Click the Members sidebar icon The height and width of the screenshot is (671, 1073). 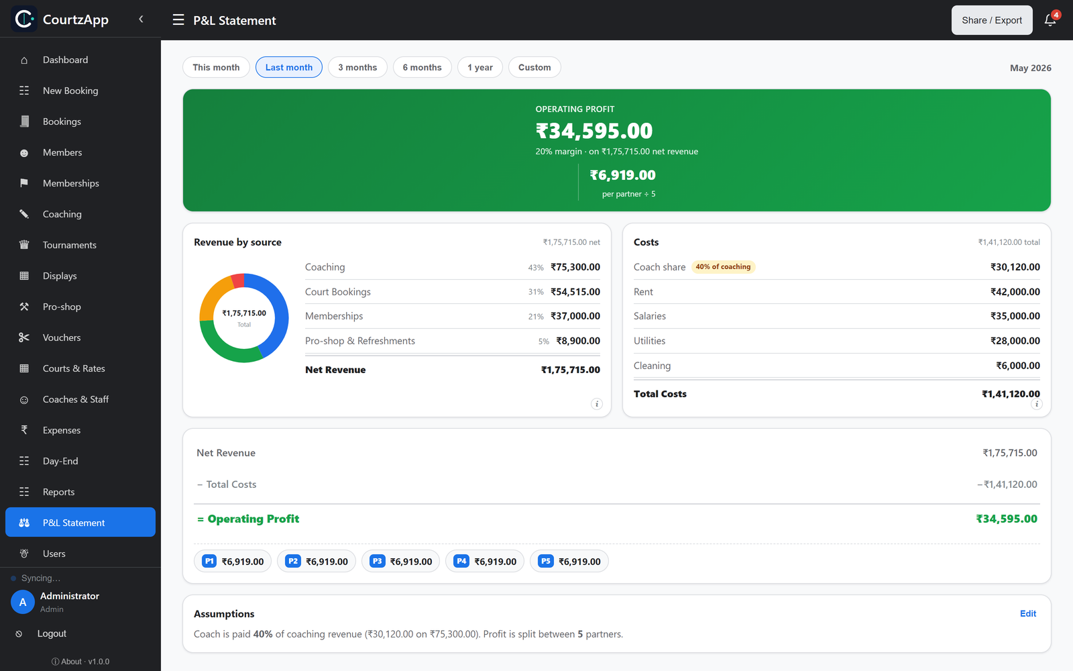[x=24, y=152]
